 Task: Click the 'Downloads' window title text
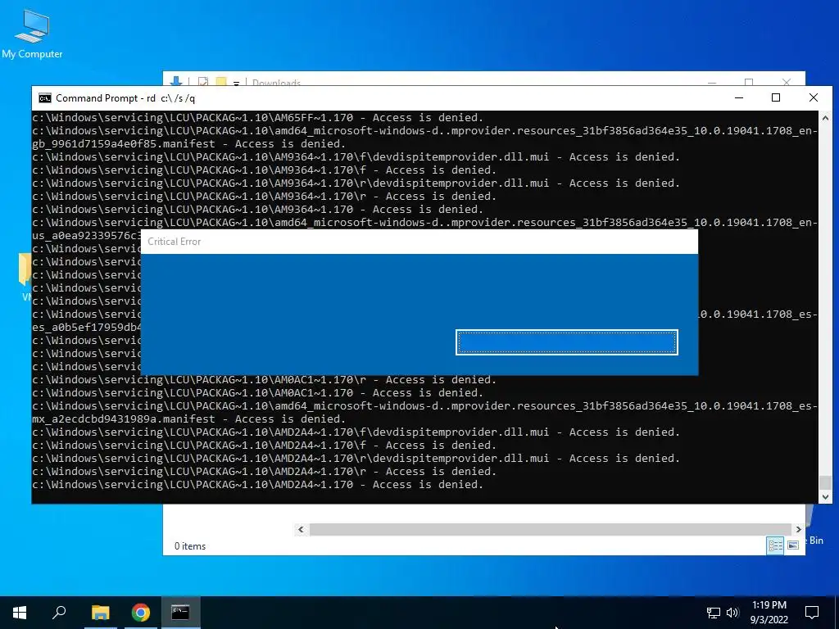tap(276, 83)
